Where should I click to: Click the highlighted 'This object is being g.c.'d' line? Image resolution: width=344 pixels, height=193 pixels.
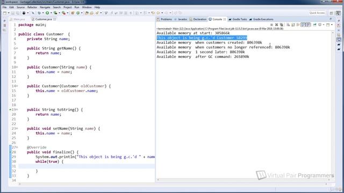pyautogui.click(x=202, y=38)
